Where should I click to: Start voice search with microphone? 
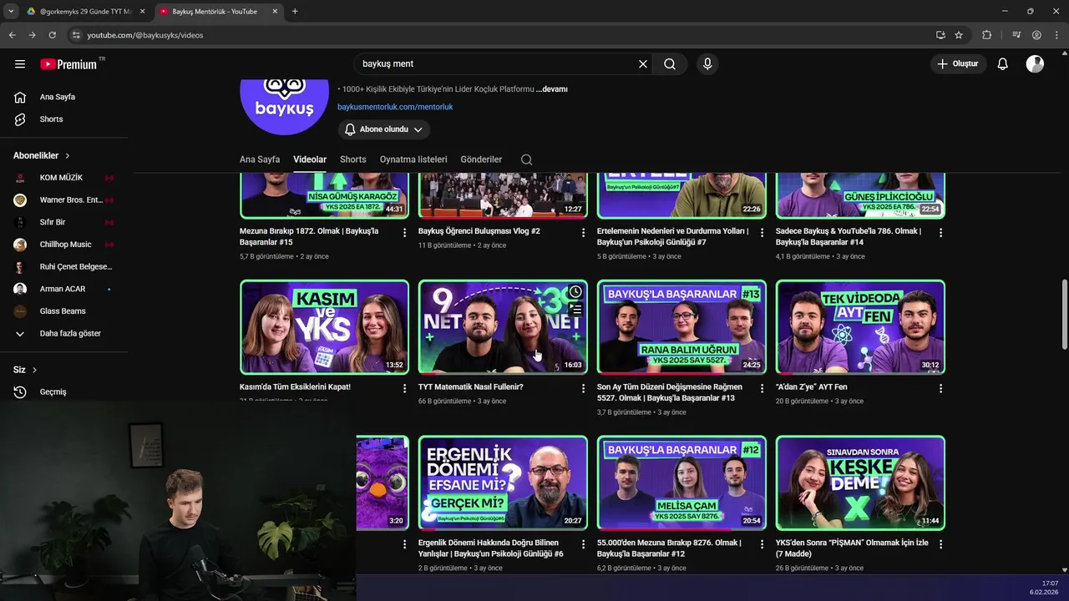click(x=707, y=64)
